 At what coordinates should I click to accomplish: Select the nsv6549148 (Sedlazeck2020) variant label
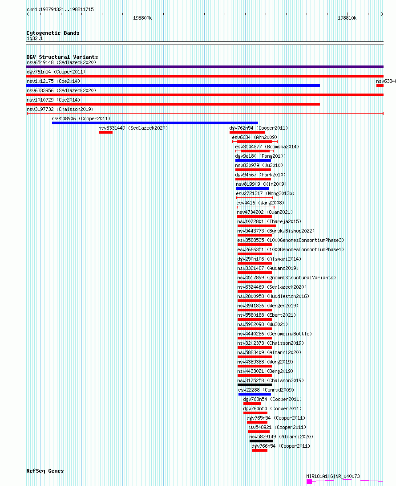pyautogui.click(x=61, y=63)
